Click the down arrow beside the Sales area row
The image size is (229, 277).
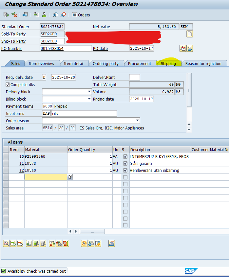pyautogui.click(x=189, y=130)
